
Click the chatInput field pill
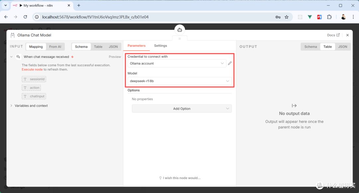(34, 96)
